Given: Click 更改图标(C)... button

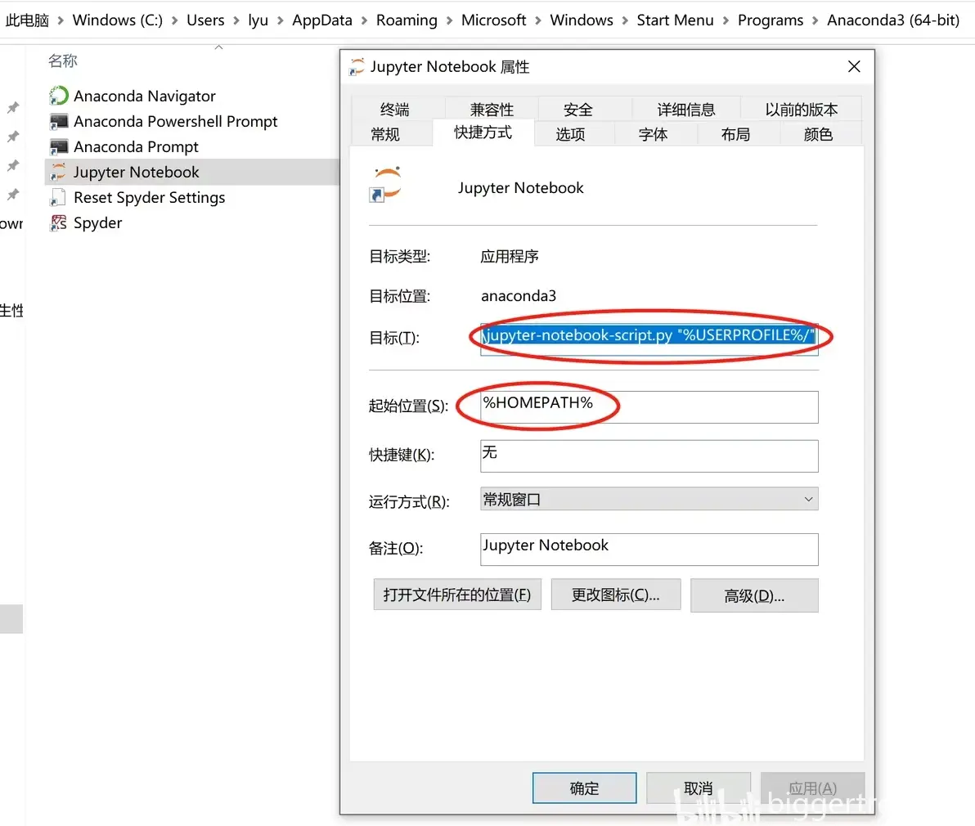Looking at the screenshot, I should coord(616,595).
